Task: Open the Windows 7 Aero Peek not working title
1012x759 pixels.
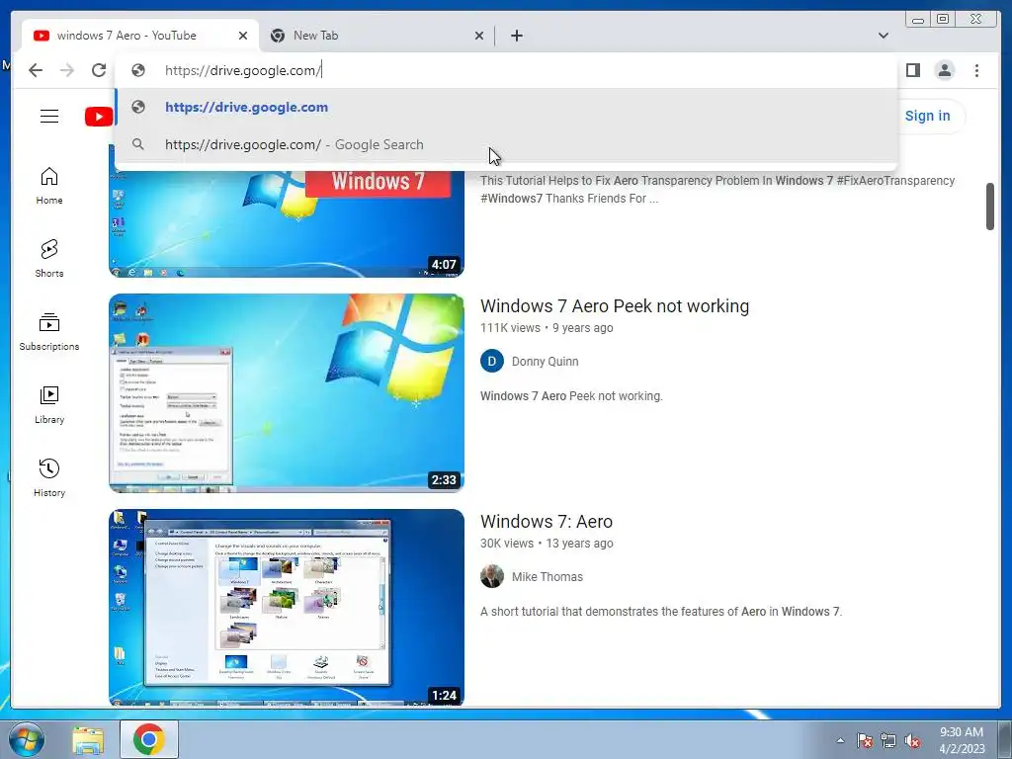Action: 615,306
